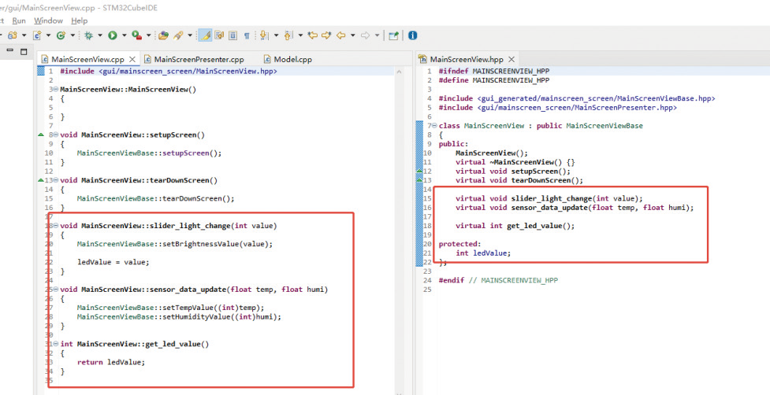Screen dimensions: 770x395
Task: Click override marker beside setupScreen in .cpp
Action: 41,135
